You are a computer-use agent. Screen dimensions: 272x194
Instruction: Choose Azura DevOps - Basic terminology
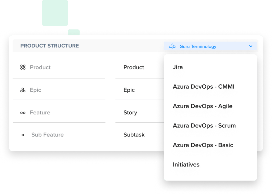click(x=203, y=145)
